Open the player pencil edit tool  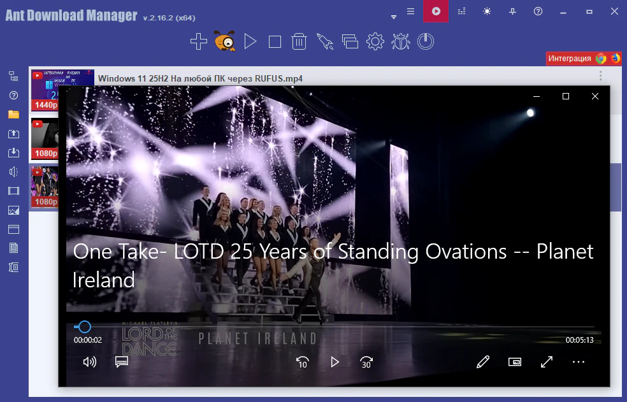(x=483, y=362)
